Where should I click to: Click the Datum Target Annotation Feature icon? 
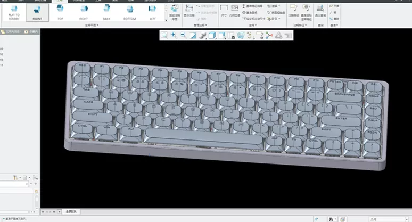coord(306,12)
